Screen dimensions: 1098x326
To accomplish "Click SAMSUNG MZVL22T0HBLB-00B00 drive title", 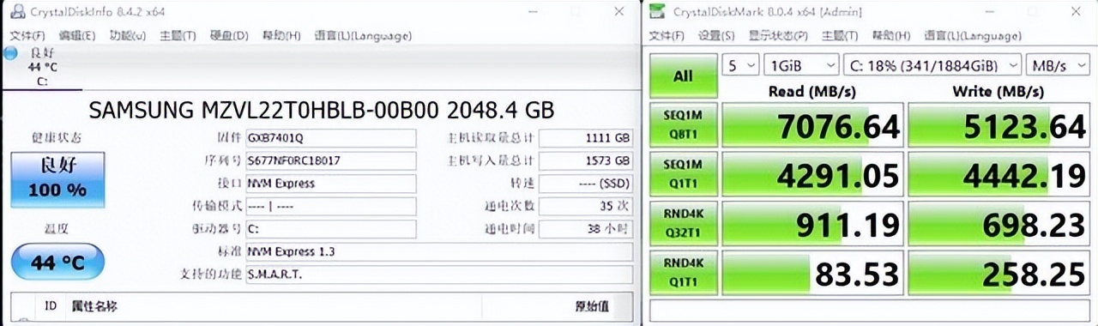I will tap(322, 110).
